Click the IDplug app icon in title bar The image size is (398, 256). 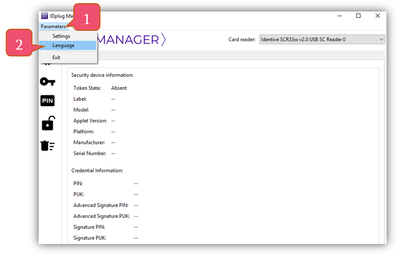pos(44,16)
